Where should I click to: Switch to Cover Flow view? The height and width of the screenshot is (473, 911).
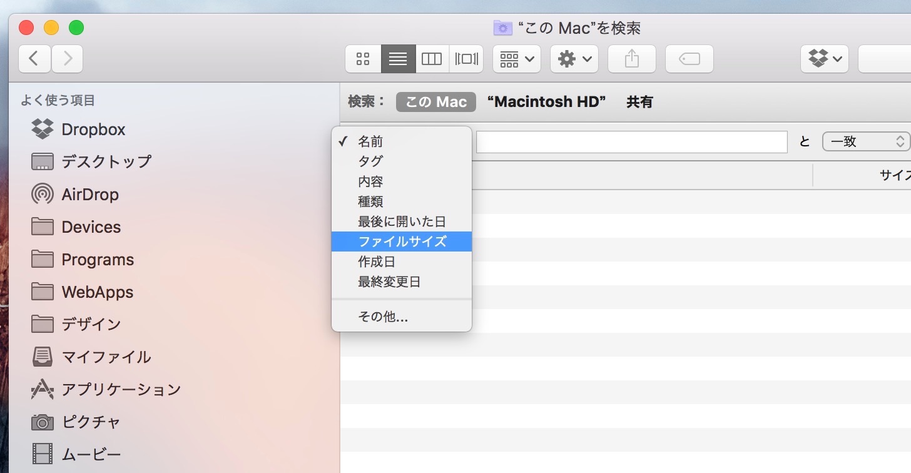(x=467, y=59)
